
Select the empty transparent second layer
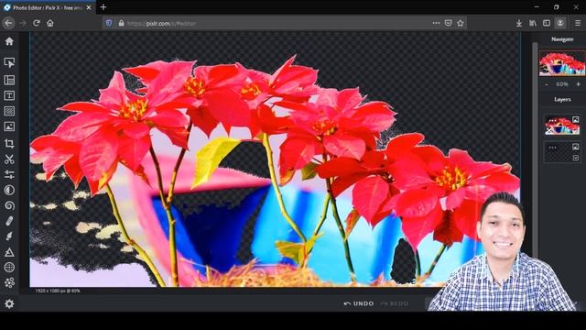(562, 152)
